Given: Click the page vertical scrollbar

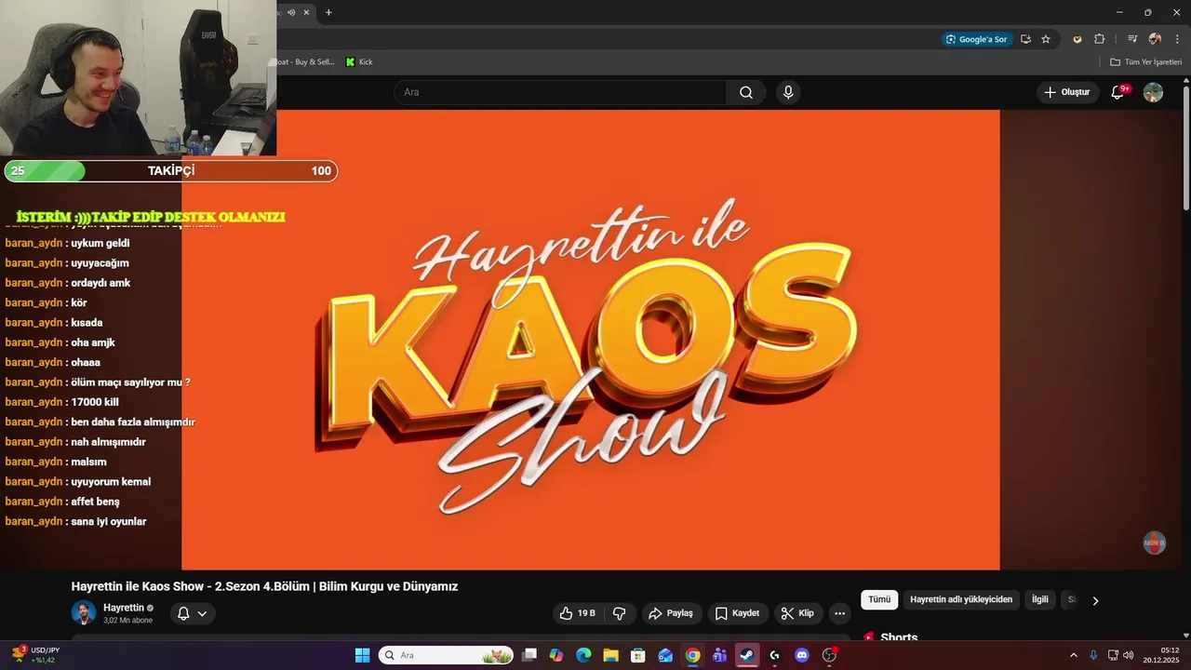Looking at the screenshot, I should coord(1186,147).
